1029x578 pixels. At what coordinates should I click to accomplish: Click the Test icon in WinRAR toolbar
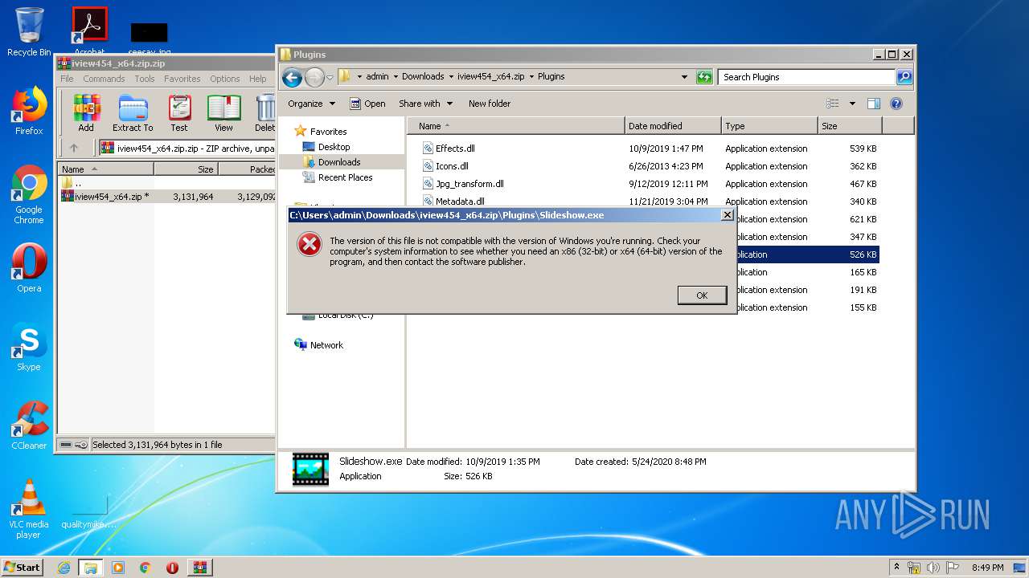178,113
